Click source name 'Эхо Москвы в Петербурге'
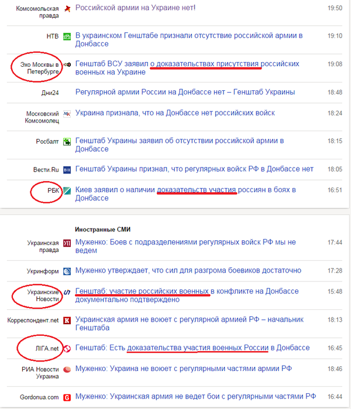 coord(39,68)
